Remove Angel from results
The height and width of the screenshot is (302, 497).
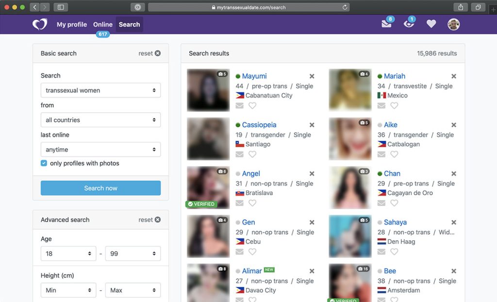coord(312,173)
